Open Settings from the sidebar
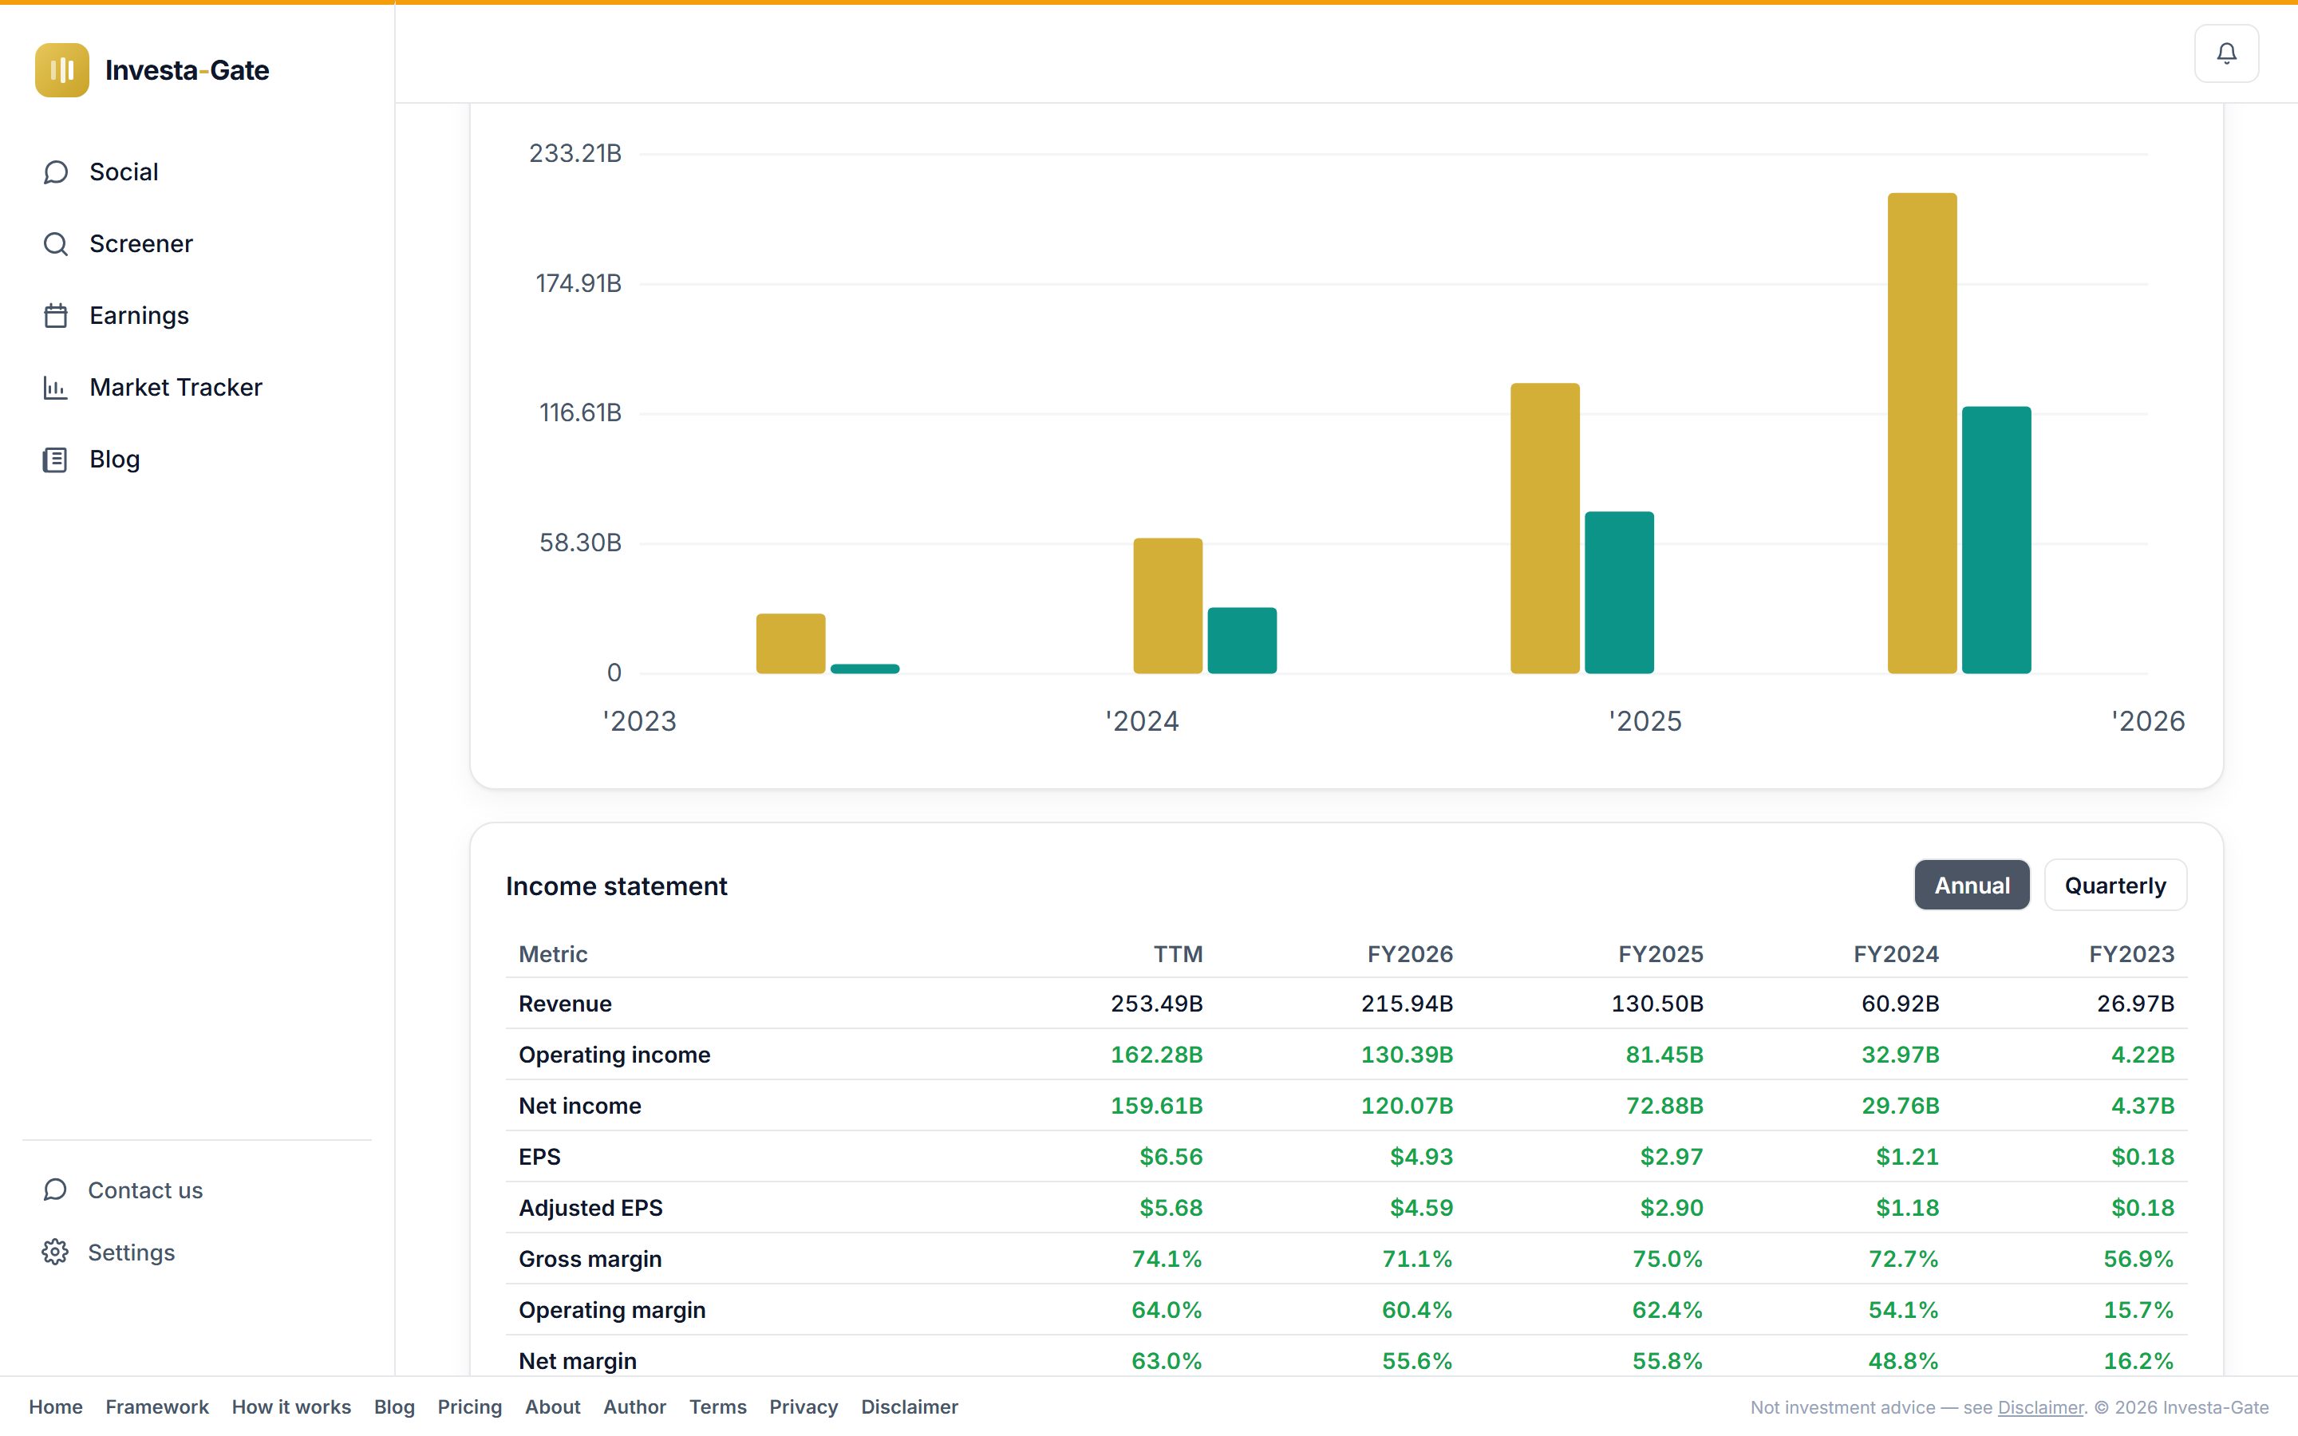 (198, 1252)
